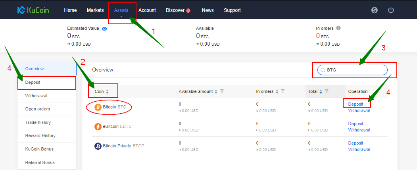Open the Total column filter
The height and width of the screenshot is (170, 417).
pos(327,92)
